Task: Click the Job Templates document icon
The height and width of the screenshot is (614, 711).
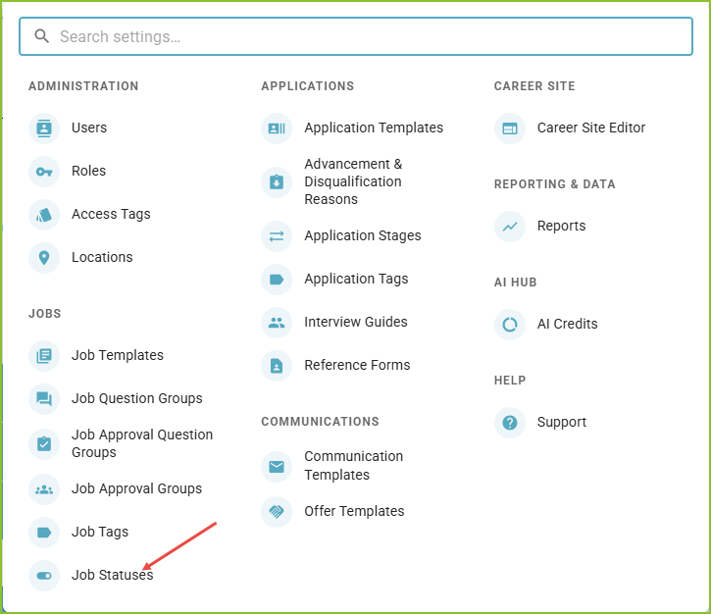Action: tap(44, 355)
